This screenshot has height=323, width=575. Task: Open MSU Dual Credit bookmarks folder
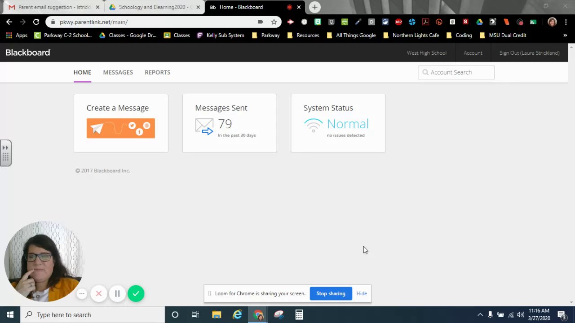[x=503, y=35]
